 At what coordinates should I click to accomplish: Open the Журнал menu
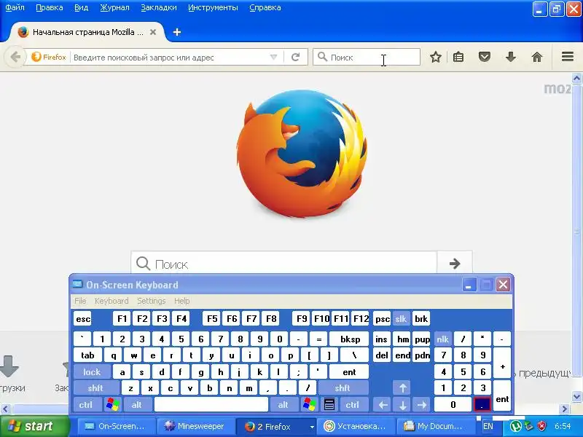(115, 7)
